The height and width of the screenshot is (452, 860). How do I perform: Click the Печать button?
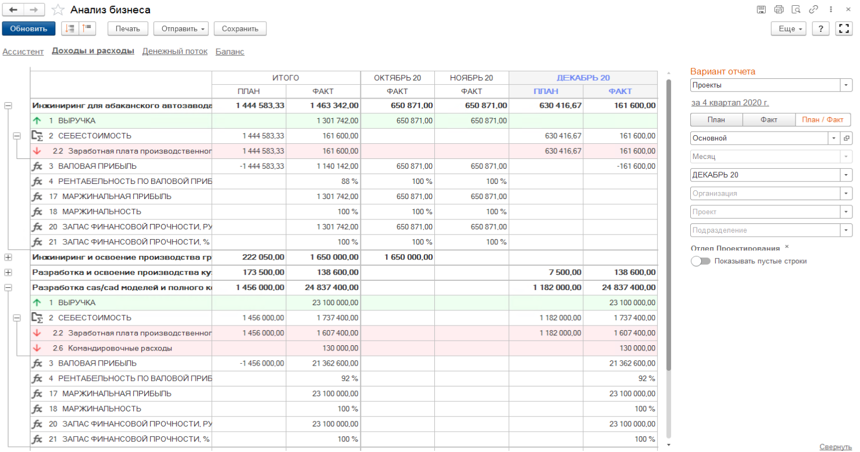(x=128, y=28)
